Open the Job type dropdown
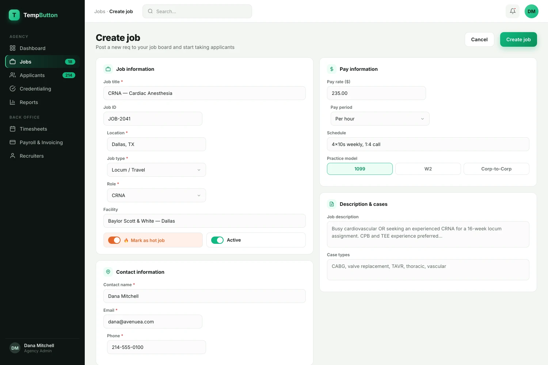The image size is (548, 365). point(156,170)
